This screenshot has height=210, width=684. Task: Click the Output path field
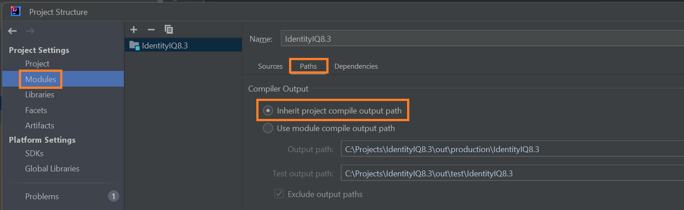pos(512,149)
